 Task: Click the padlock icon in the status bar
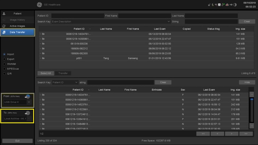209,5
